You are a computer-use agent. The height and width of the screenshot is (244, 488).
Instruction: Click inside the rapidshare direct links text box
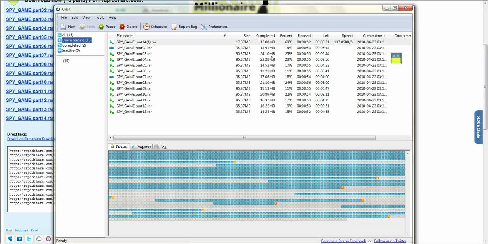[30, 179]
